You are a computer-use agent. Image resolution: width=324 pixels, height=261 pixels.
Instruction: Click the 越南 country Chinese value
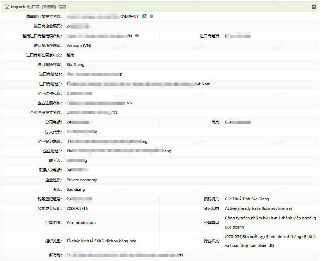tap(71, 55)
